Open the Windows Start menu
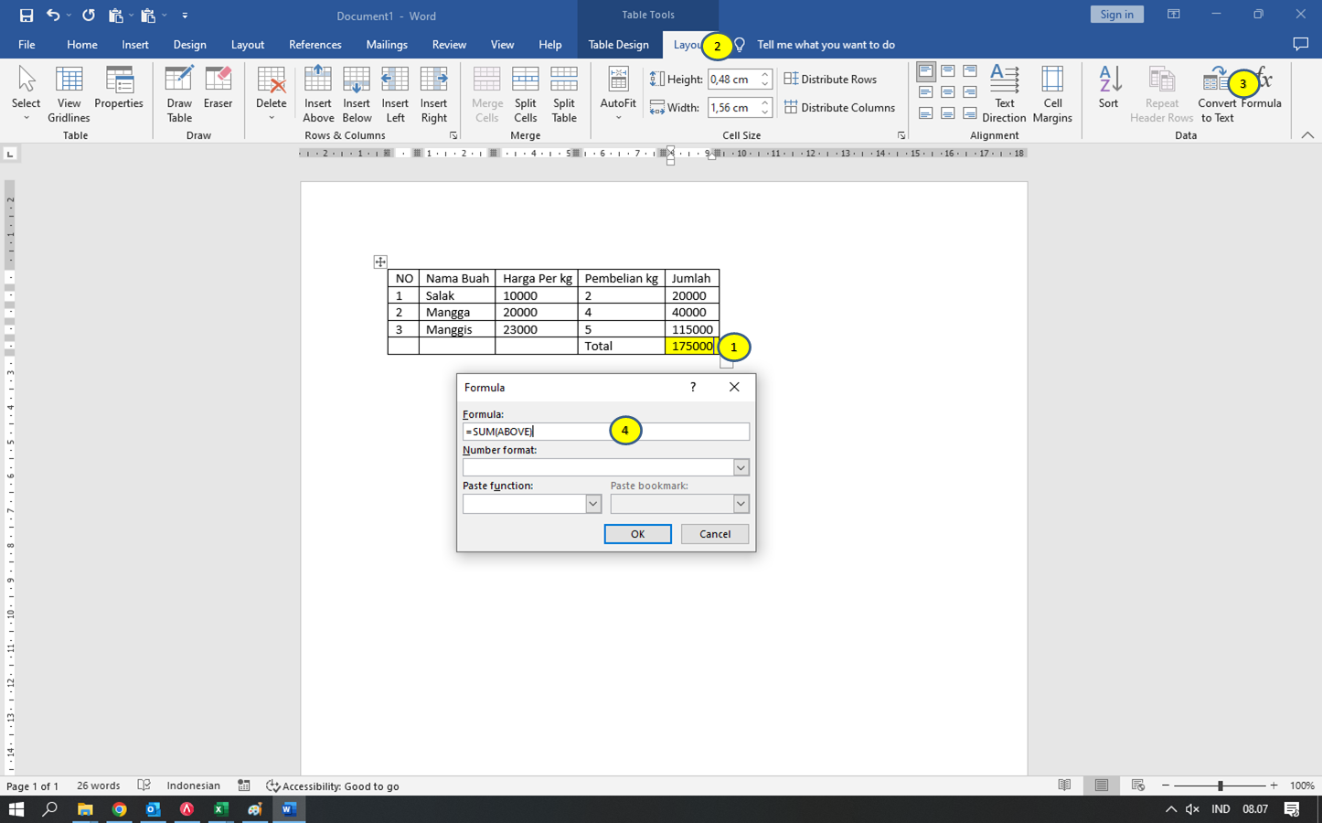The height and width of the screenshot is (823, 1322). pyautogui.click(x=16, y=809)
